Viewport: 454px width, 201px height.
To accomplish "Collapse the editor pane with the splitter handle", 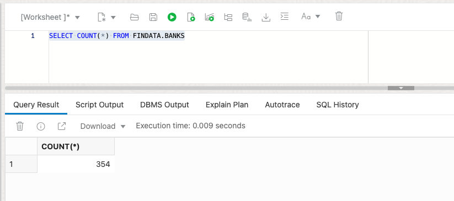I will 401,88.
